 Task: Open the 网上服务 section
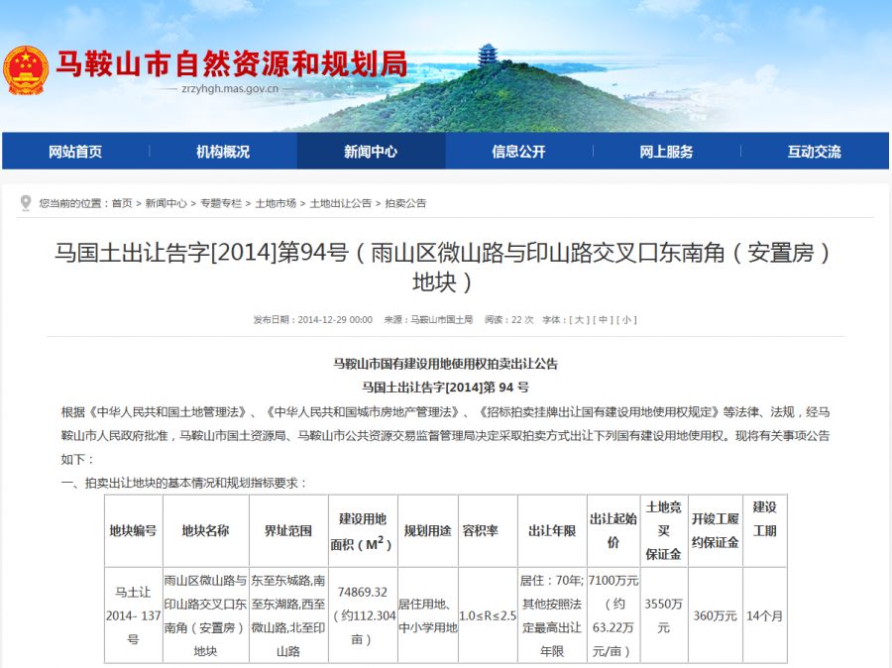(x=665, y=152)
